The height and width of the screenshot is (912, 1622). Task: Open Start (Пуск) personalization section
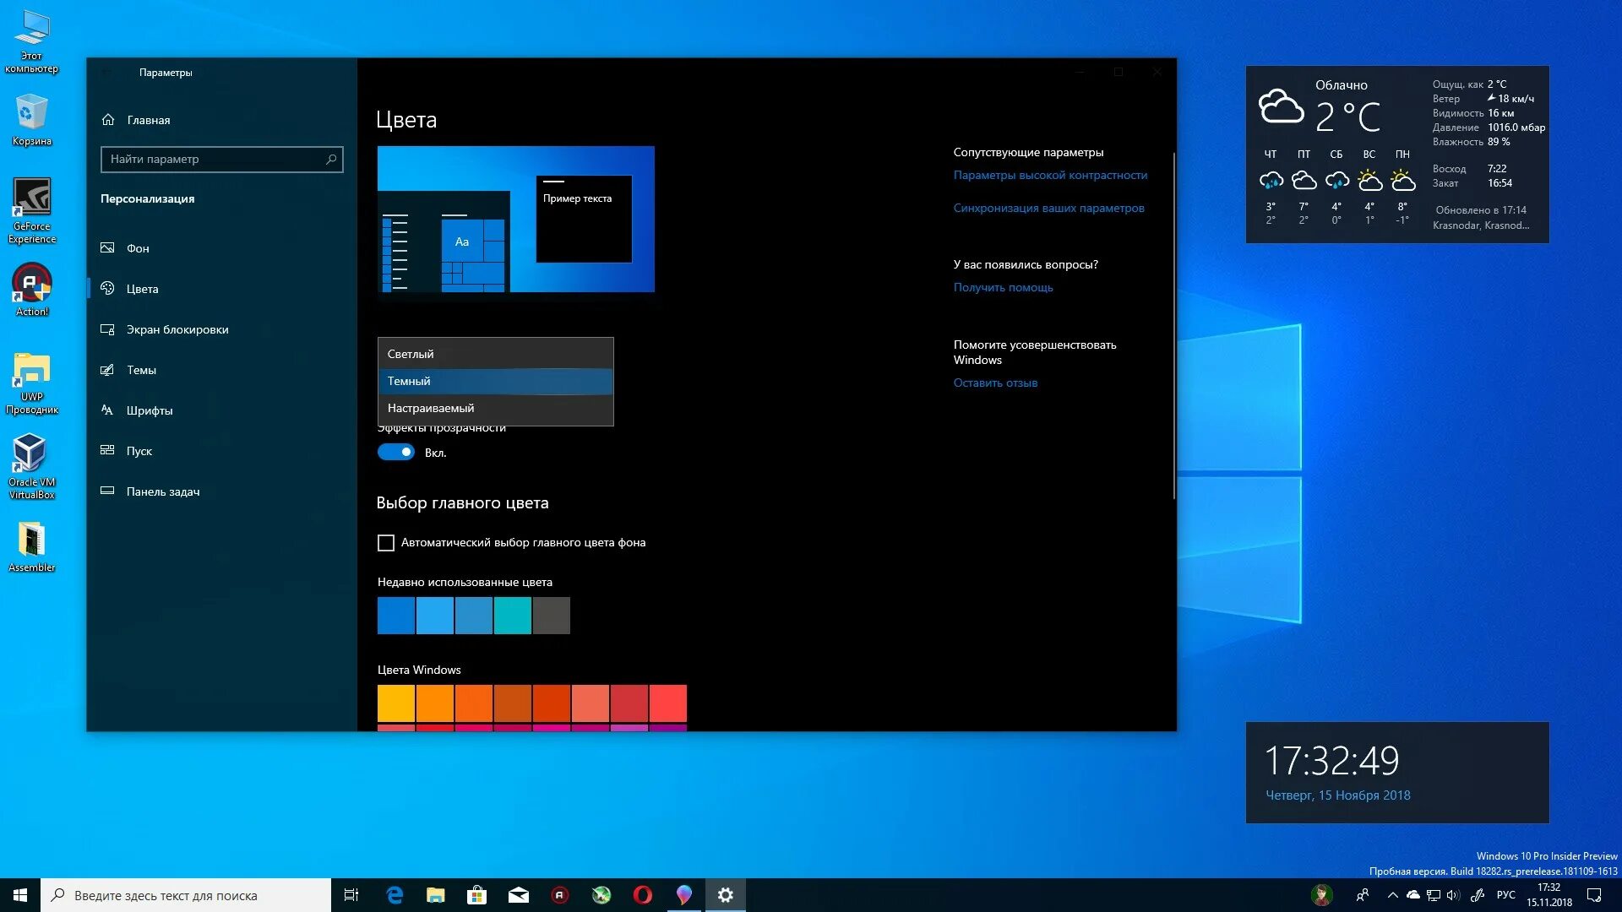139,451
